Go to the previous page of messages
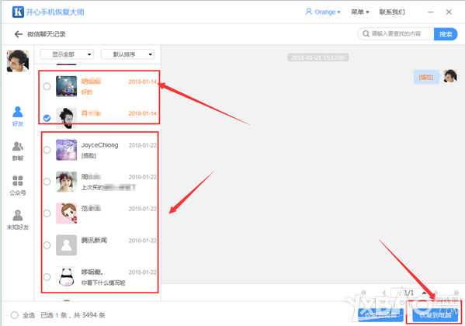 pos(383,293)
